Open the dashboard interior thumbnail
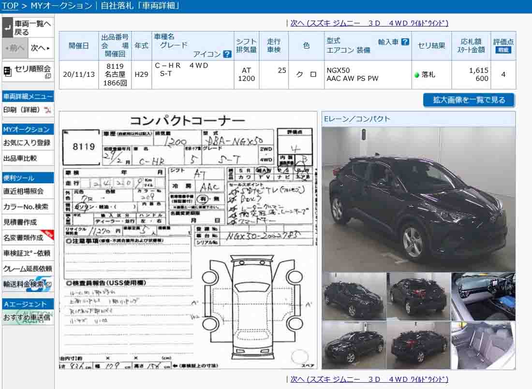 click(483, 296)
